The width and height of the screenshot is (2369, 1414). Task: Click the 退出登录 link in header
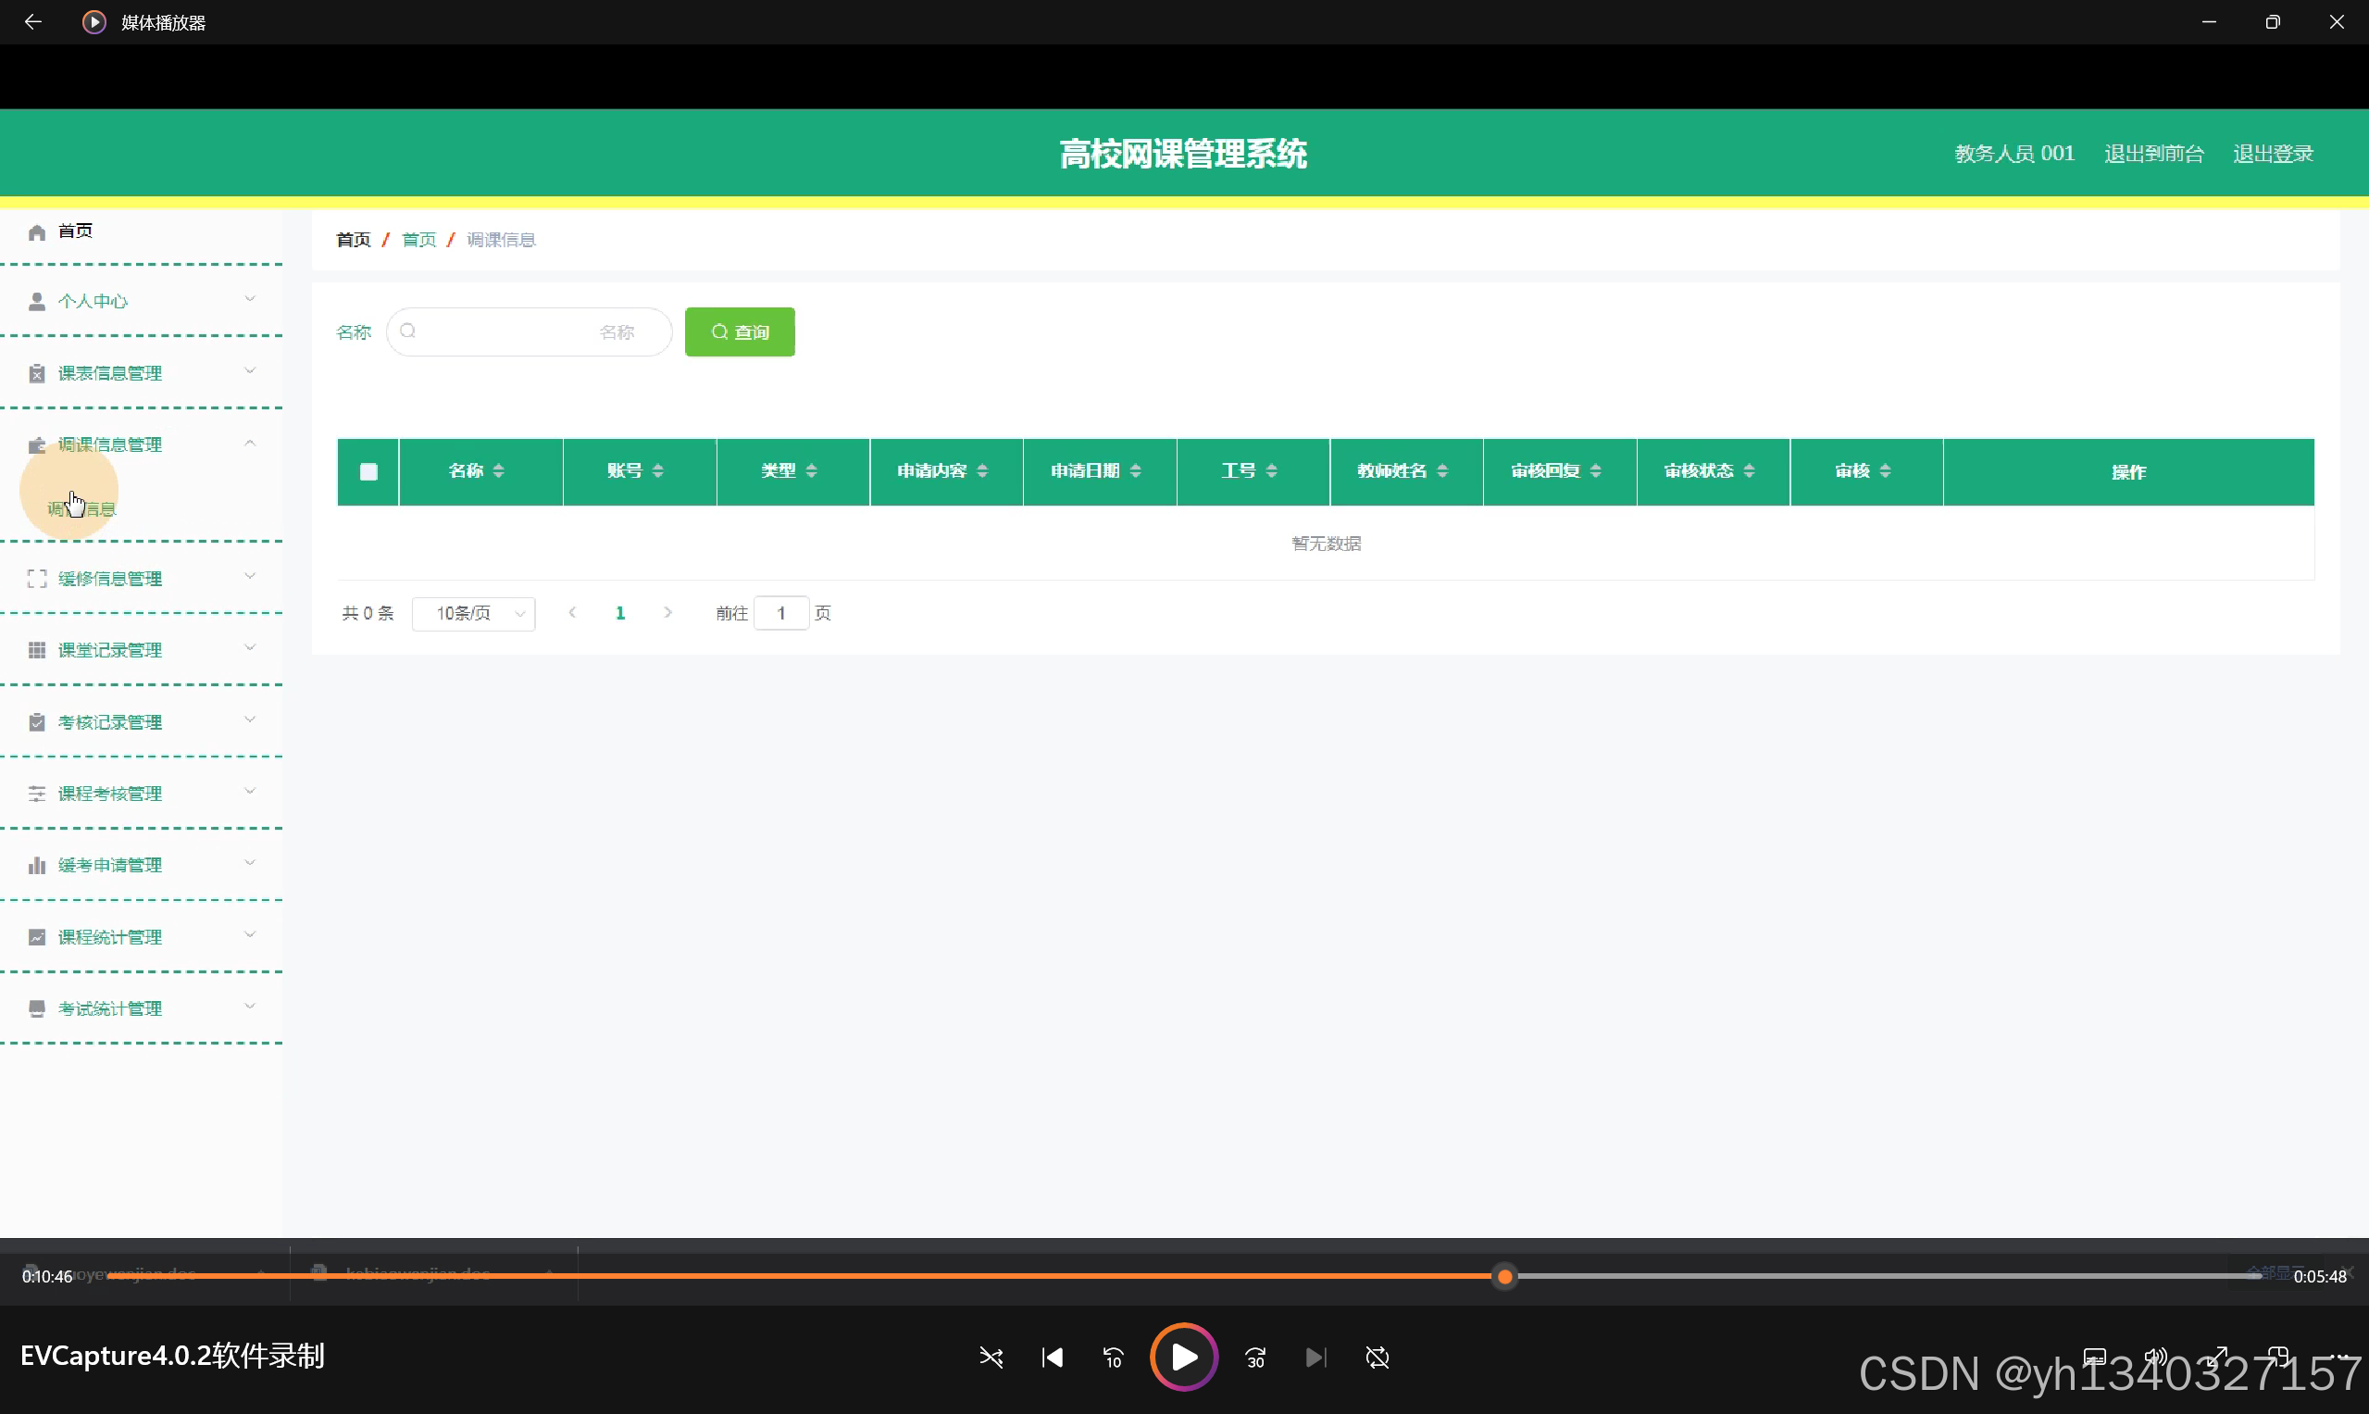(2273, 154)
